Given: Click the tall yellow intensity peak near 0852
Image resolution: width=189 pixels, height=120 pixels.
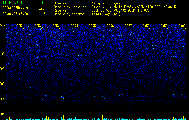Looking at the screenshot, I should click(x=47, y=118).
